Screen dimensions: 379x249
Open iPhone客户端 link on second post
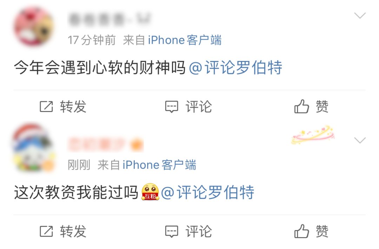click(x=159, y=165)
